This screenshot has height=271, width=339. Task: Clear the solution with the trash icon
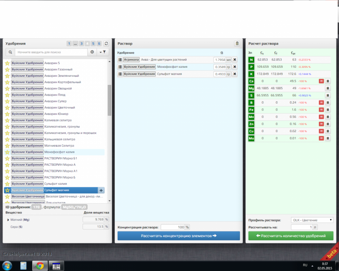click(237, 43)
